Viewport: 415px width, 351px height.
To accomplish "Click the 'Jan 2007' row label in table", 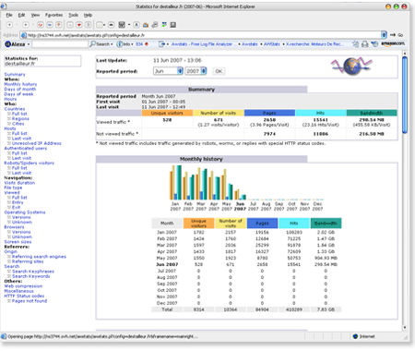I will coord(167,232).
